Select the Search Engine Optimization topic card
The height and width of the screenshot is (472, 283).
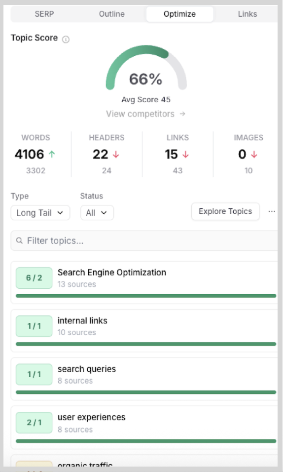click(x=144, y=282)
